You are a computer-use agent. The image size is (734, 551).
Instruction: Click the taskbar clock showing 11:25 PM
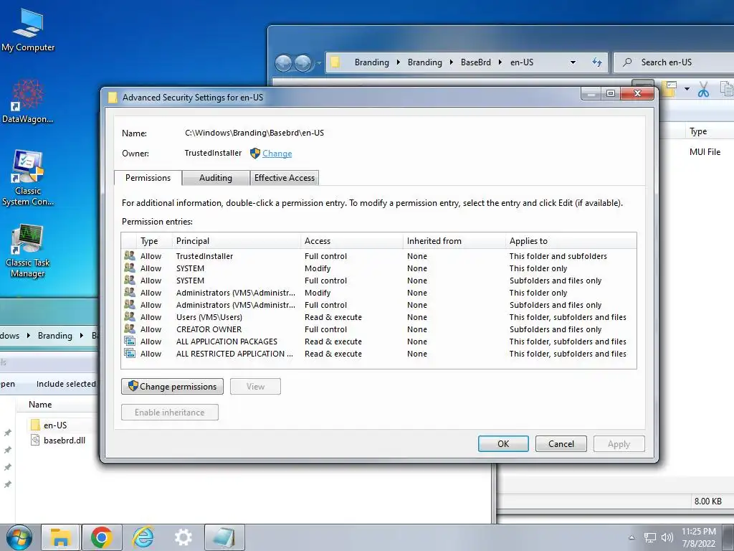698,537
